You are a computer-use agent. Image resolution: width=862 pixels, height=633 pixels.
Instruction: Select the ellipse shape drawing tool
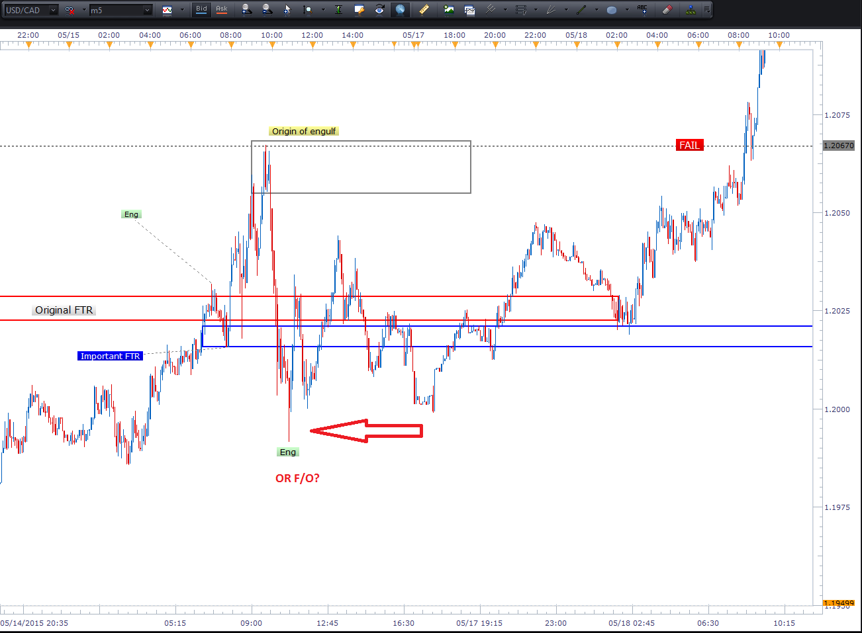(x=612, y=10)
